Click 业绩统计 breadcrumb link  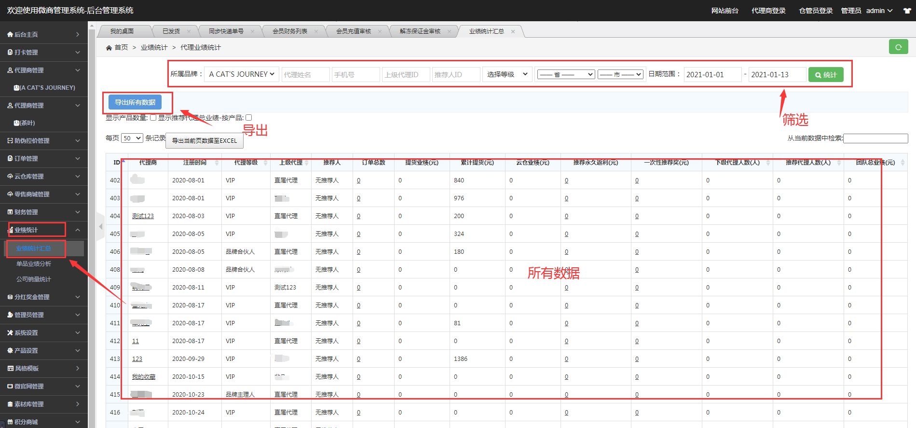pos(154,47)
